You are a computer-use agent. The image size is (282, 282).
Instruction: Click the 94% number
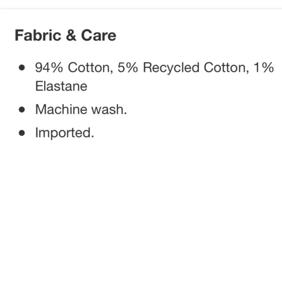coord(49,68)
